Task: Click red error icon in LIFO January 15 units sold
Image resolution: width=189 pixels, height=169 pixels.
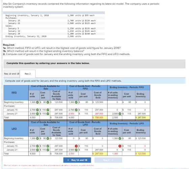Action: [x=76, y=146]
